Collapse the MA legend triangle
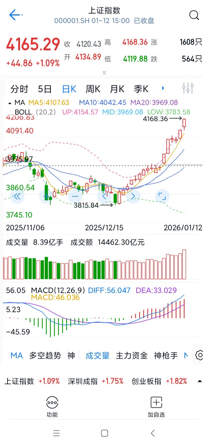This screenshot has height=447, width=203. coord(10,103)
